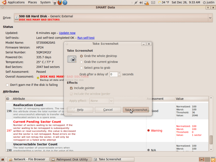Click the network connection tray icon
The width and height of the screenshot is (216, 162).
136,3
